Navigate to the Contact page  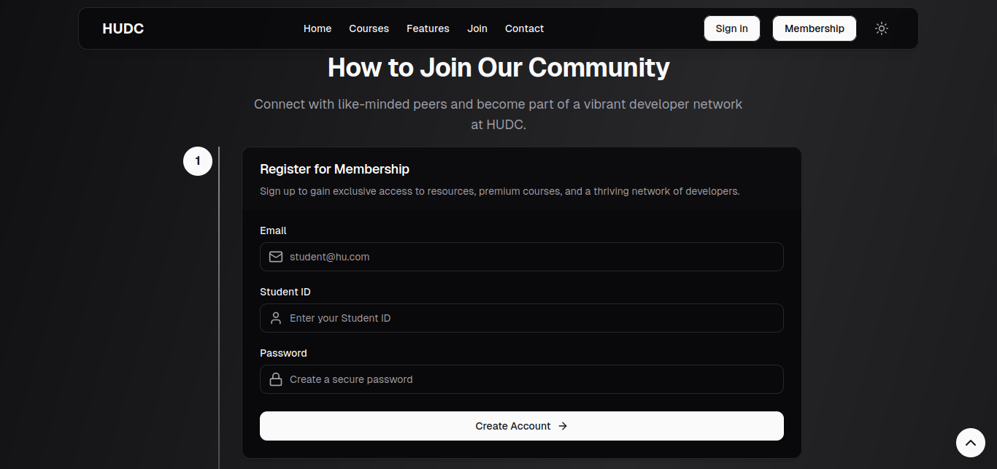(x=524, y=28)
